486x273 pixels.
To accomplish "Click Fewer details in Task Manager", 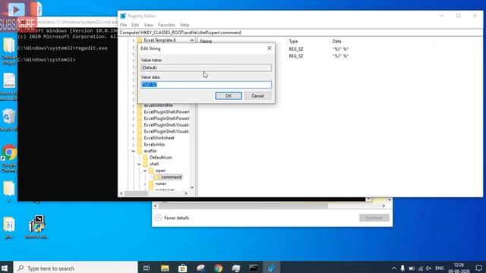I will coord(176,218).
